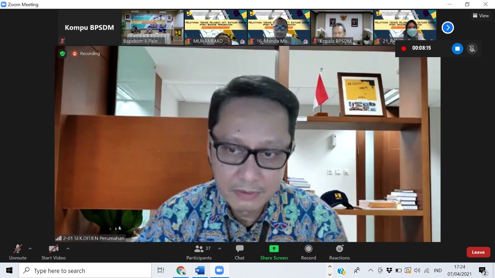Open Task View in taskbar
Image resolution: width=495 pixels, height=278 pixels.
[161, 270]
